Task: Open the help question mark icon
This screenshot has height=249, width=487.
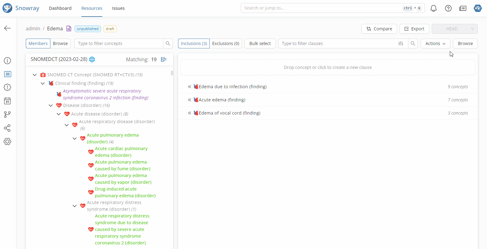Action: tap(448, 8)
